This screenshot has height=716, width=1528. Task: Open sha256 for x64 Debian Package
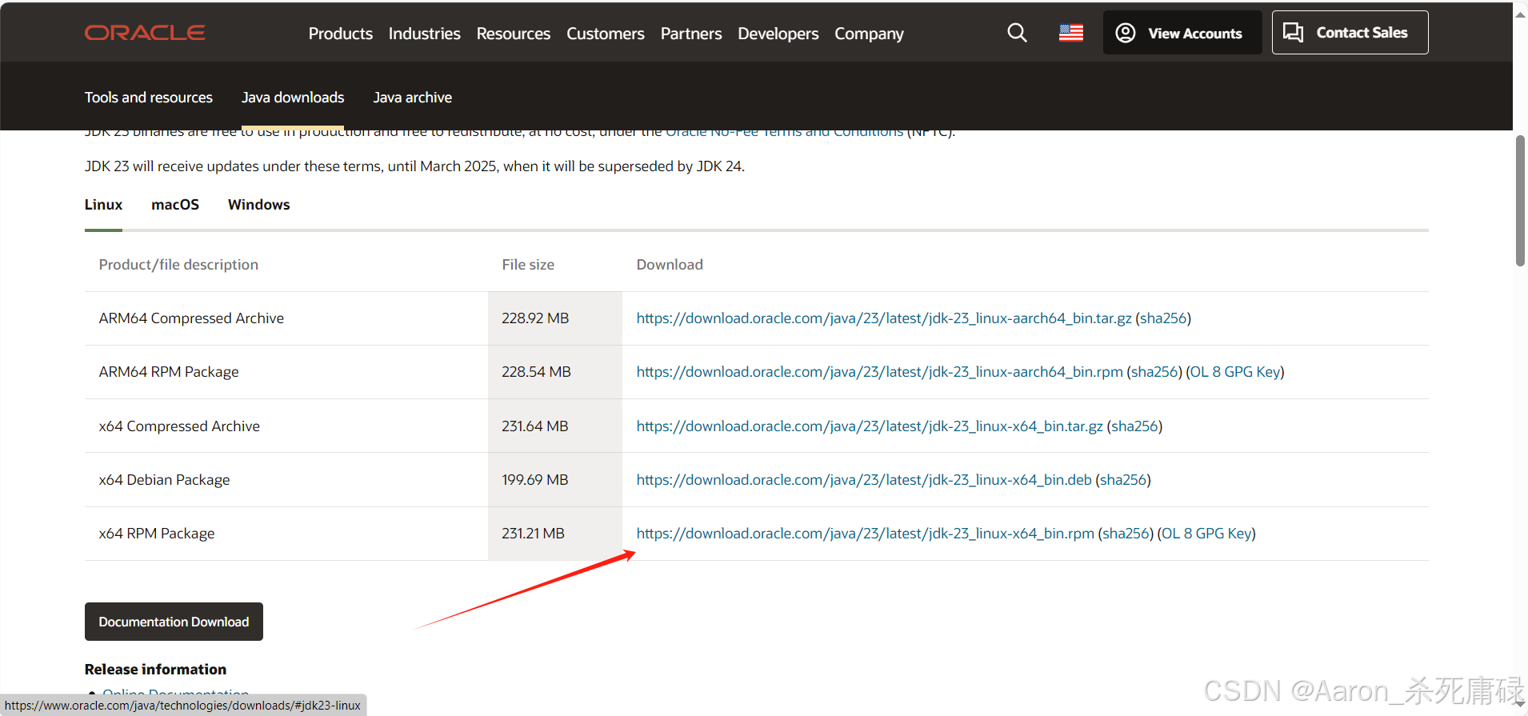pyautogui.click(x=1123, y=480)
